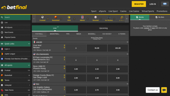The image size is (170, 96).
Task: Pick Cruz Azul vs Necaxa draw odds 91.00
Action: click(x=97, y=48)
